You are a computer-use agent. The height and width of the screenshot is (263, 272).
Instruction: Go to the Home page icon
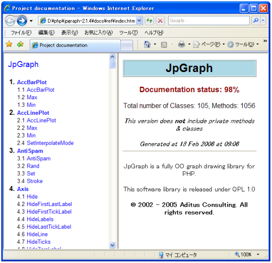click(147, 44)
